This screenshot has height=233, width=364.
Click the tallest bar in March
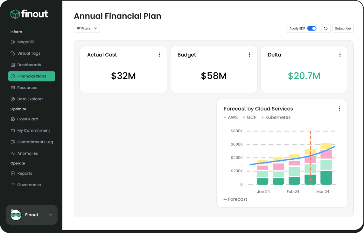pyautogui.click(x=326, y=164)
